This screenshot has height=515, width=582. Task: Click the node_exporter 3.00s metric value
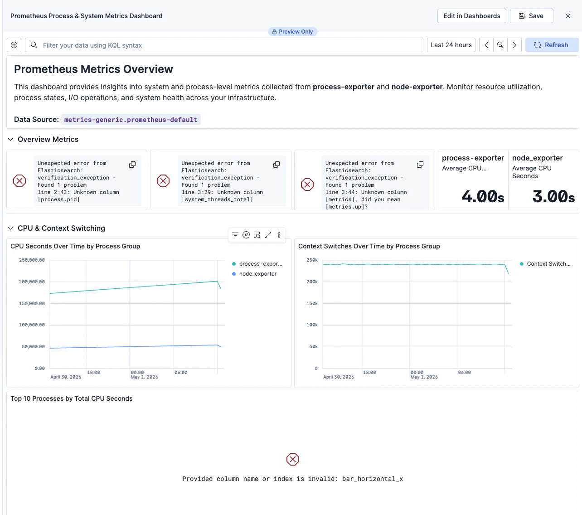554,197
